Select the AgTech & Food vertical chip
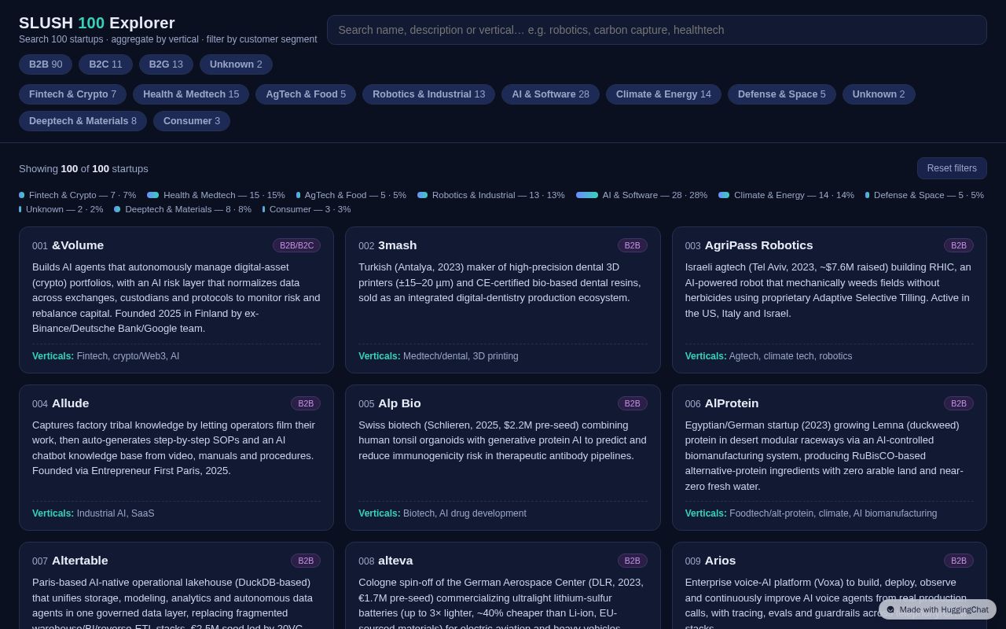The width and height of the screenshot is (1006, 629). [x=306, y=94]
